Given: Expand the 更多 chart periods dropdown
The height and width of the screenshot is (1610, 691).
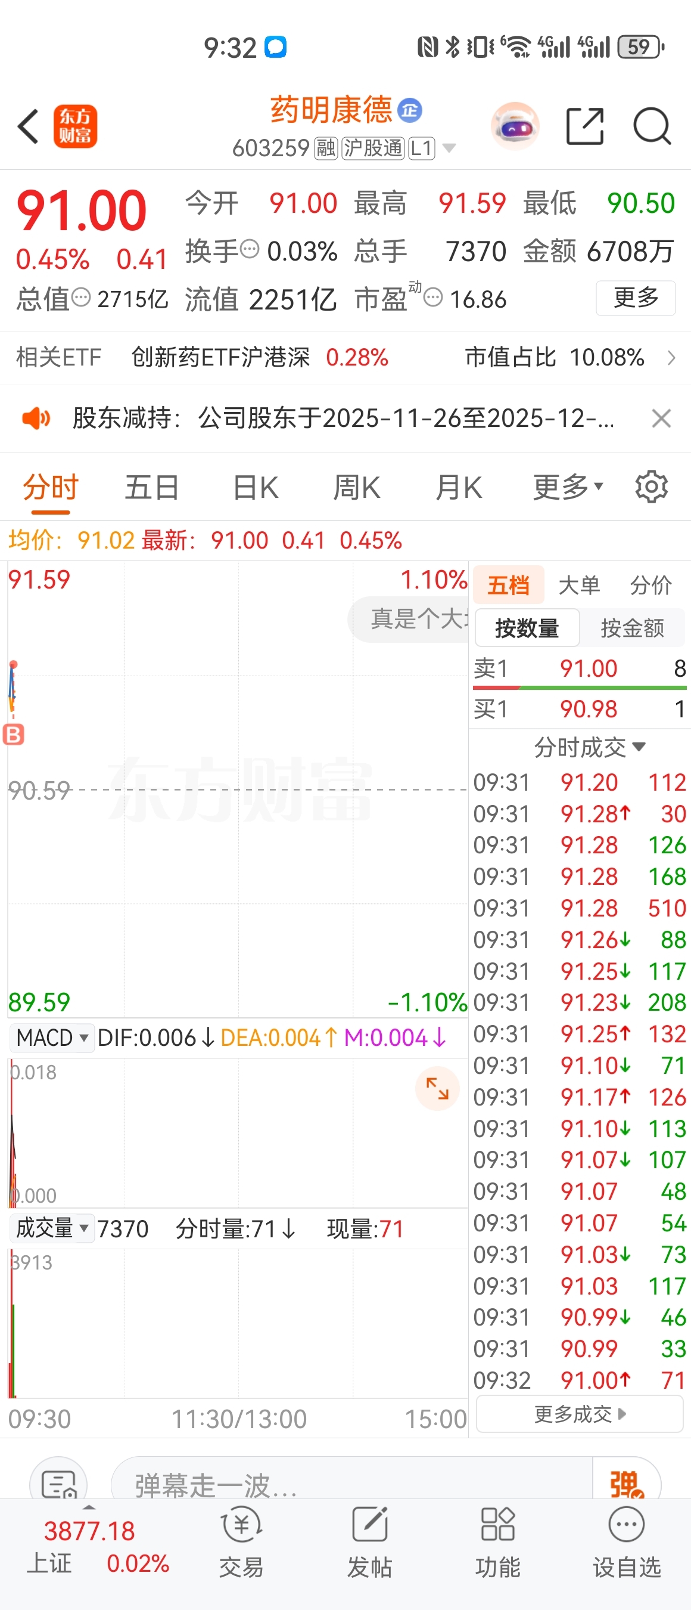Looking at the screenshot, I should point(568,488).
